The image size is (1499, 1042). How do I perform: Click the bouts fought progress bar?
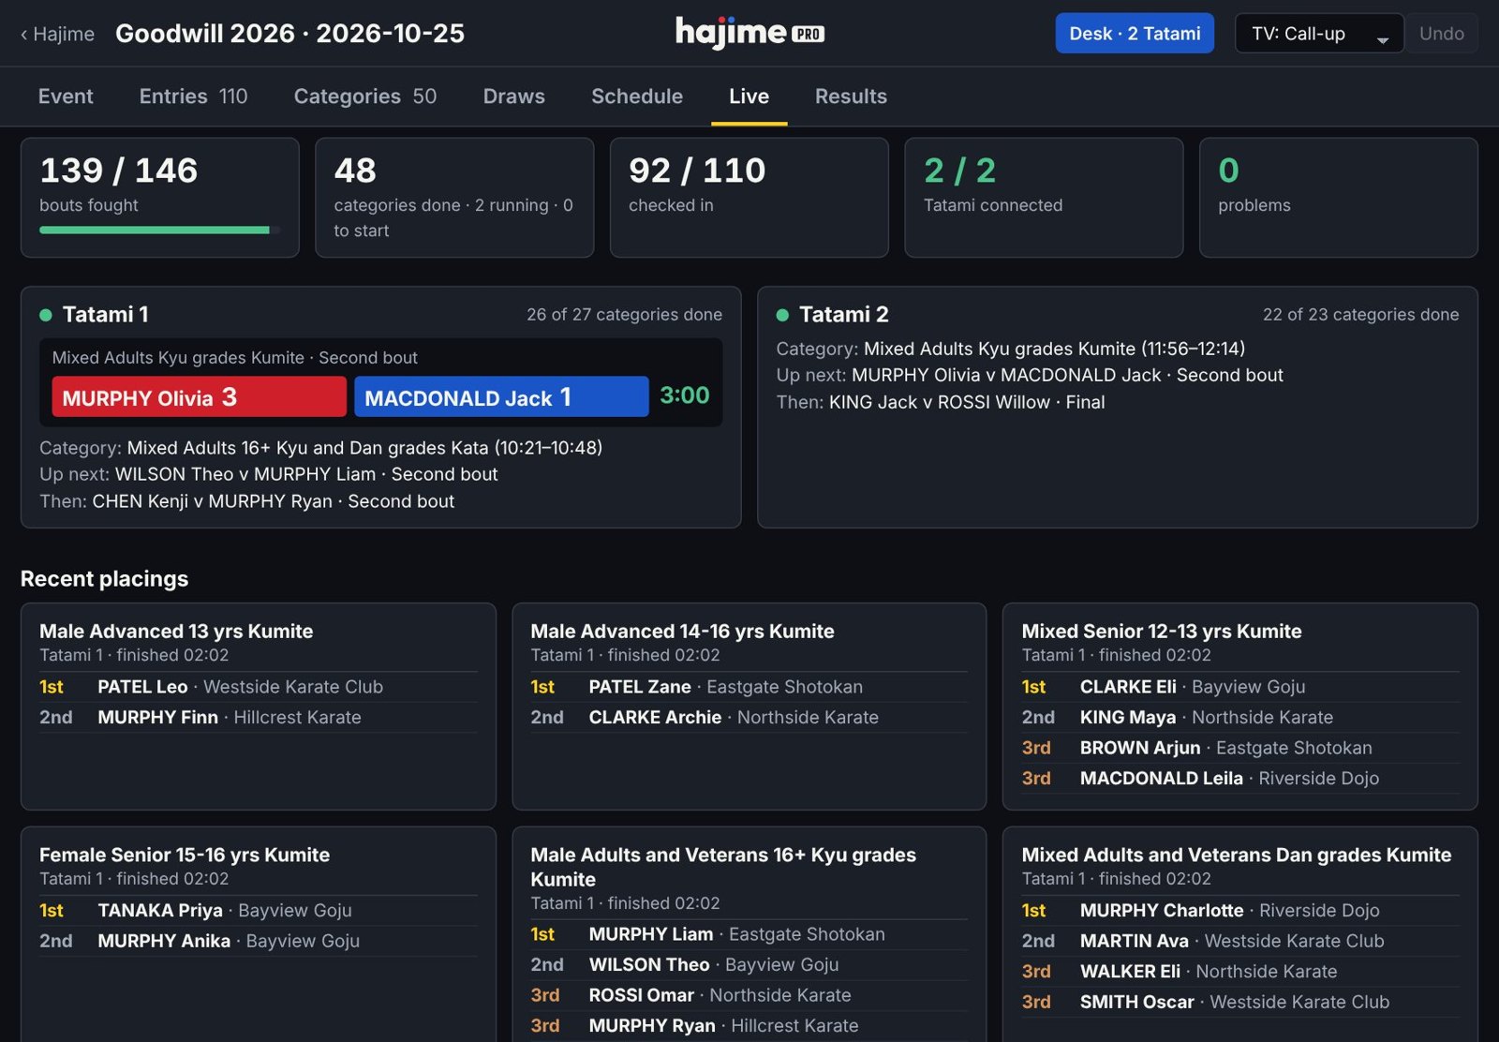point(159,230)
